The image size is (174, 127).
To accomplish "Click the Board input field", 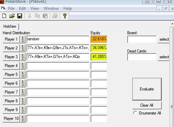I will click(142, 39).
